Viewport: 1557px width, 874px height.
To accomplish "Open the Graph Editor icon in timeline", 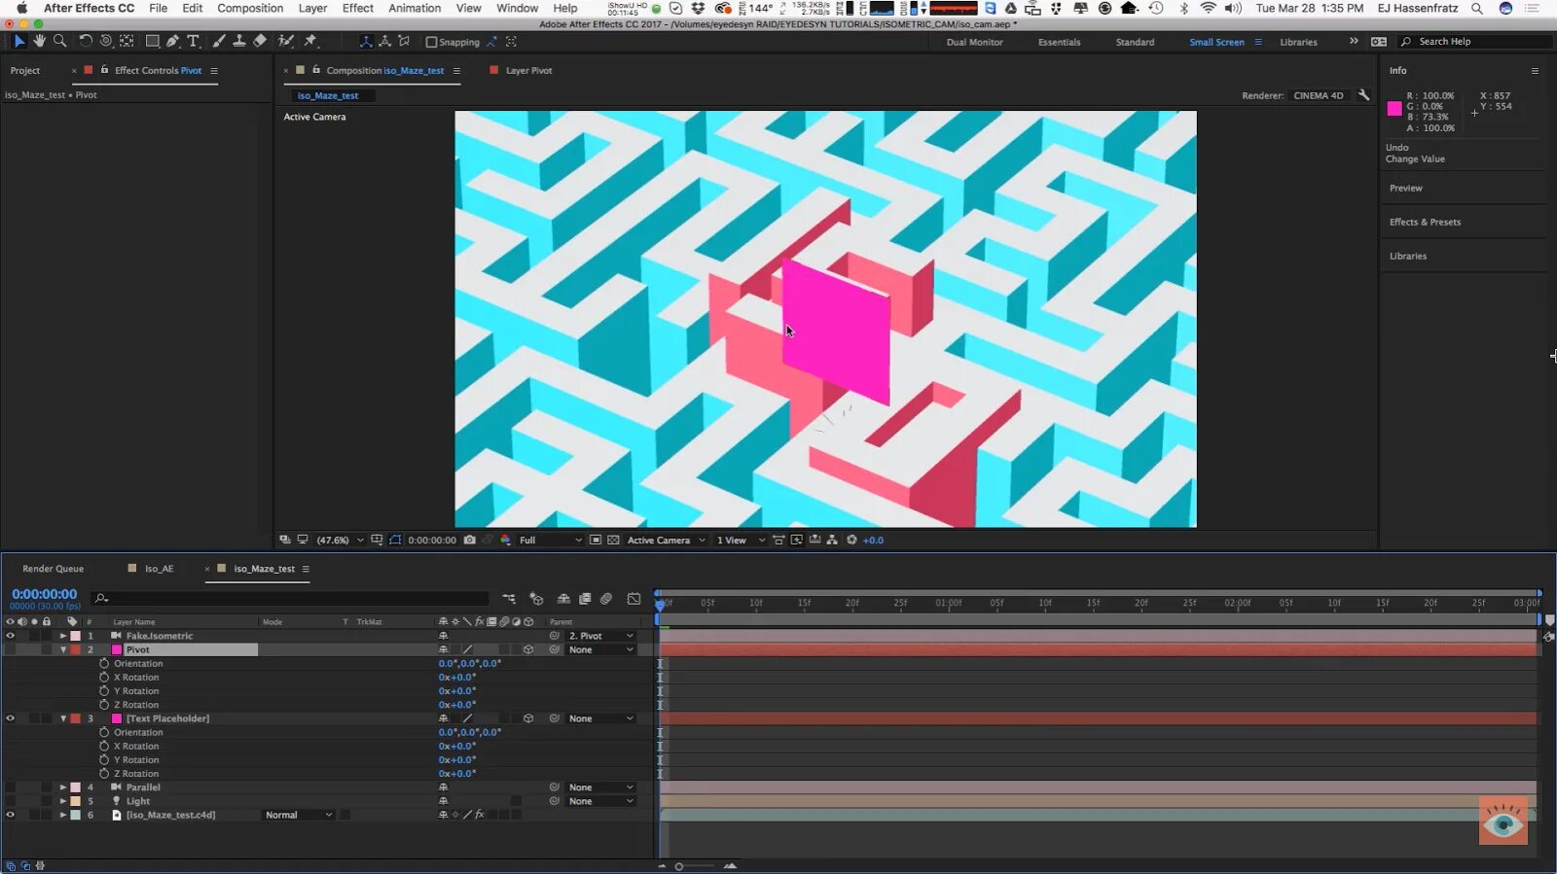I will tap(634, 599).
